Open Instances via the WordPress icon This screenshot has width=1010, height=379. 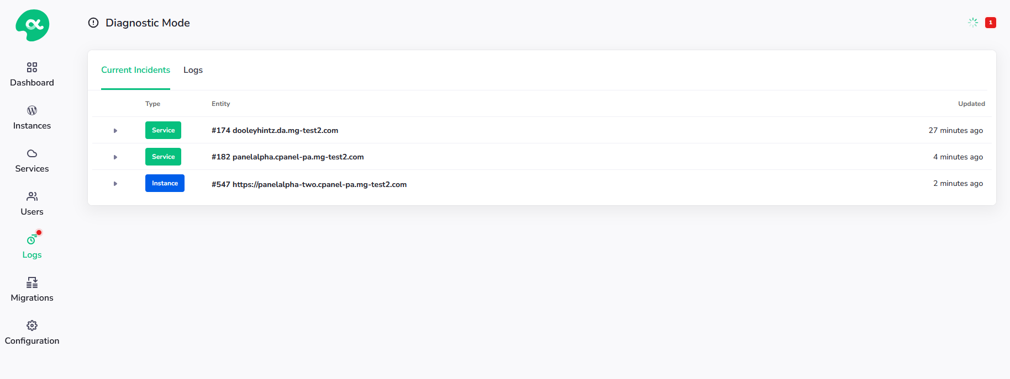32,110
